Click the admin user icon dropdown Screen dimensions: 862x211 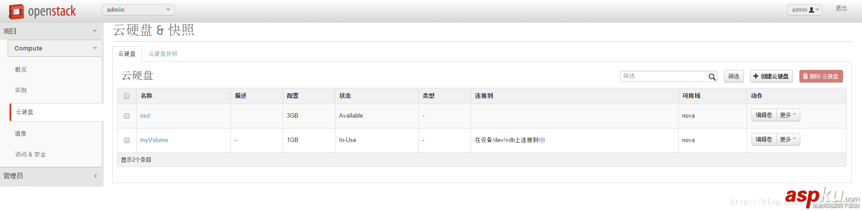[804, 10]
